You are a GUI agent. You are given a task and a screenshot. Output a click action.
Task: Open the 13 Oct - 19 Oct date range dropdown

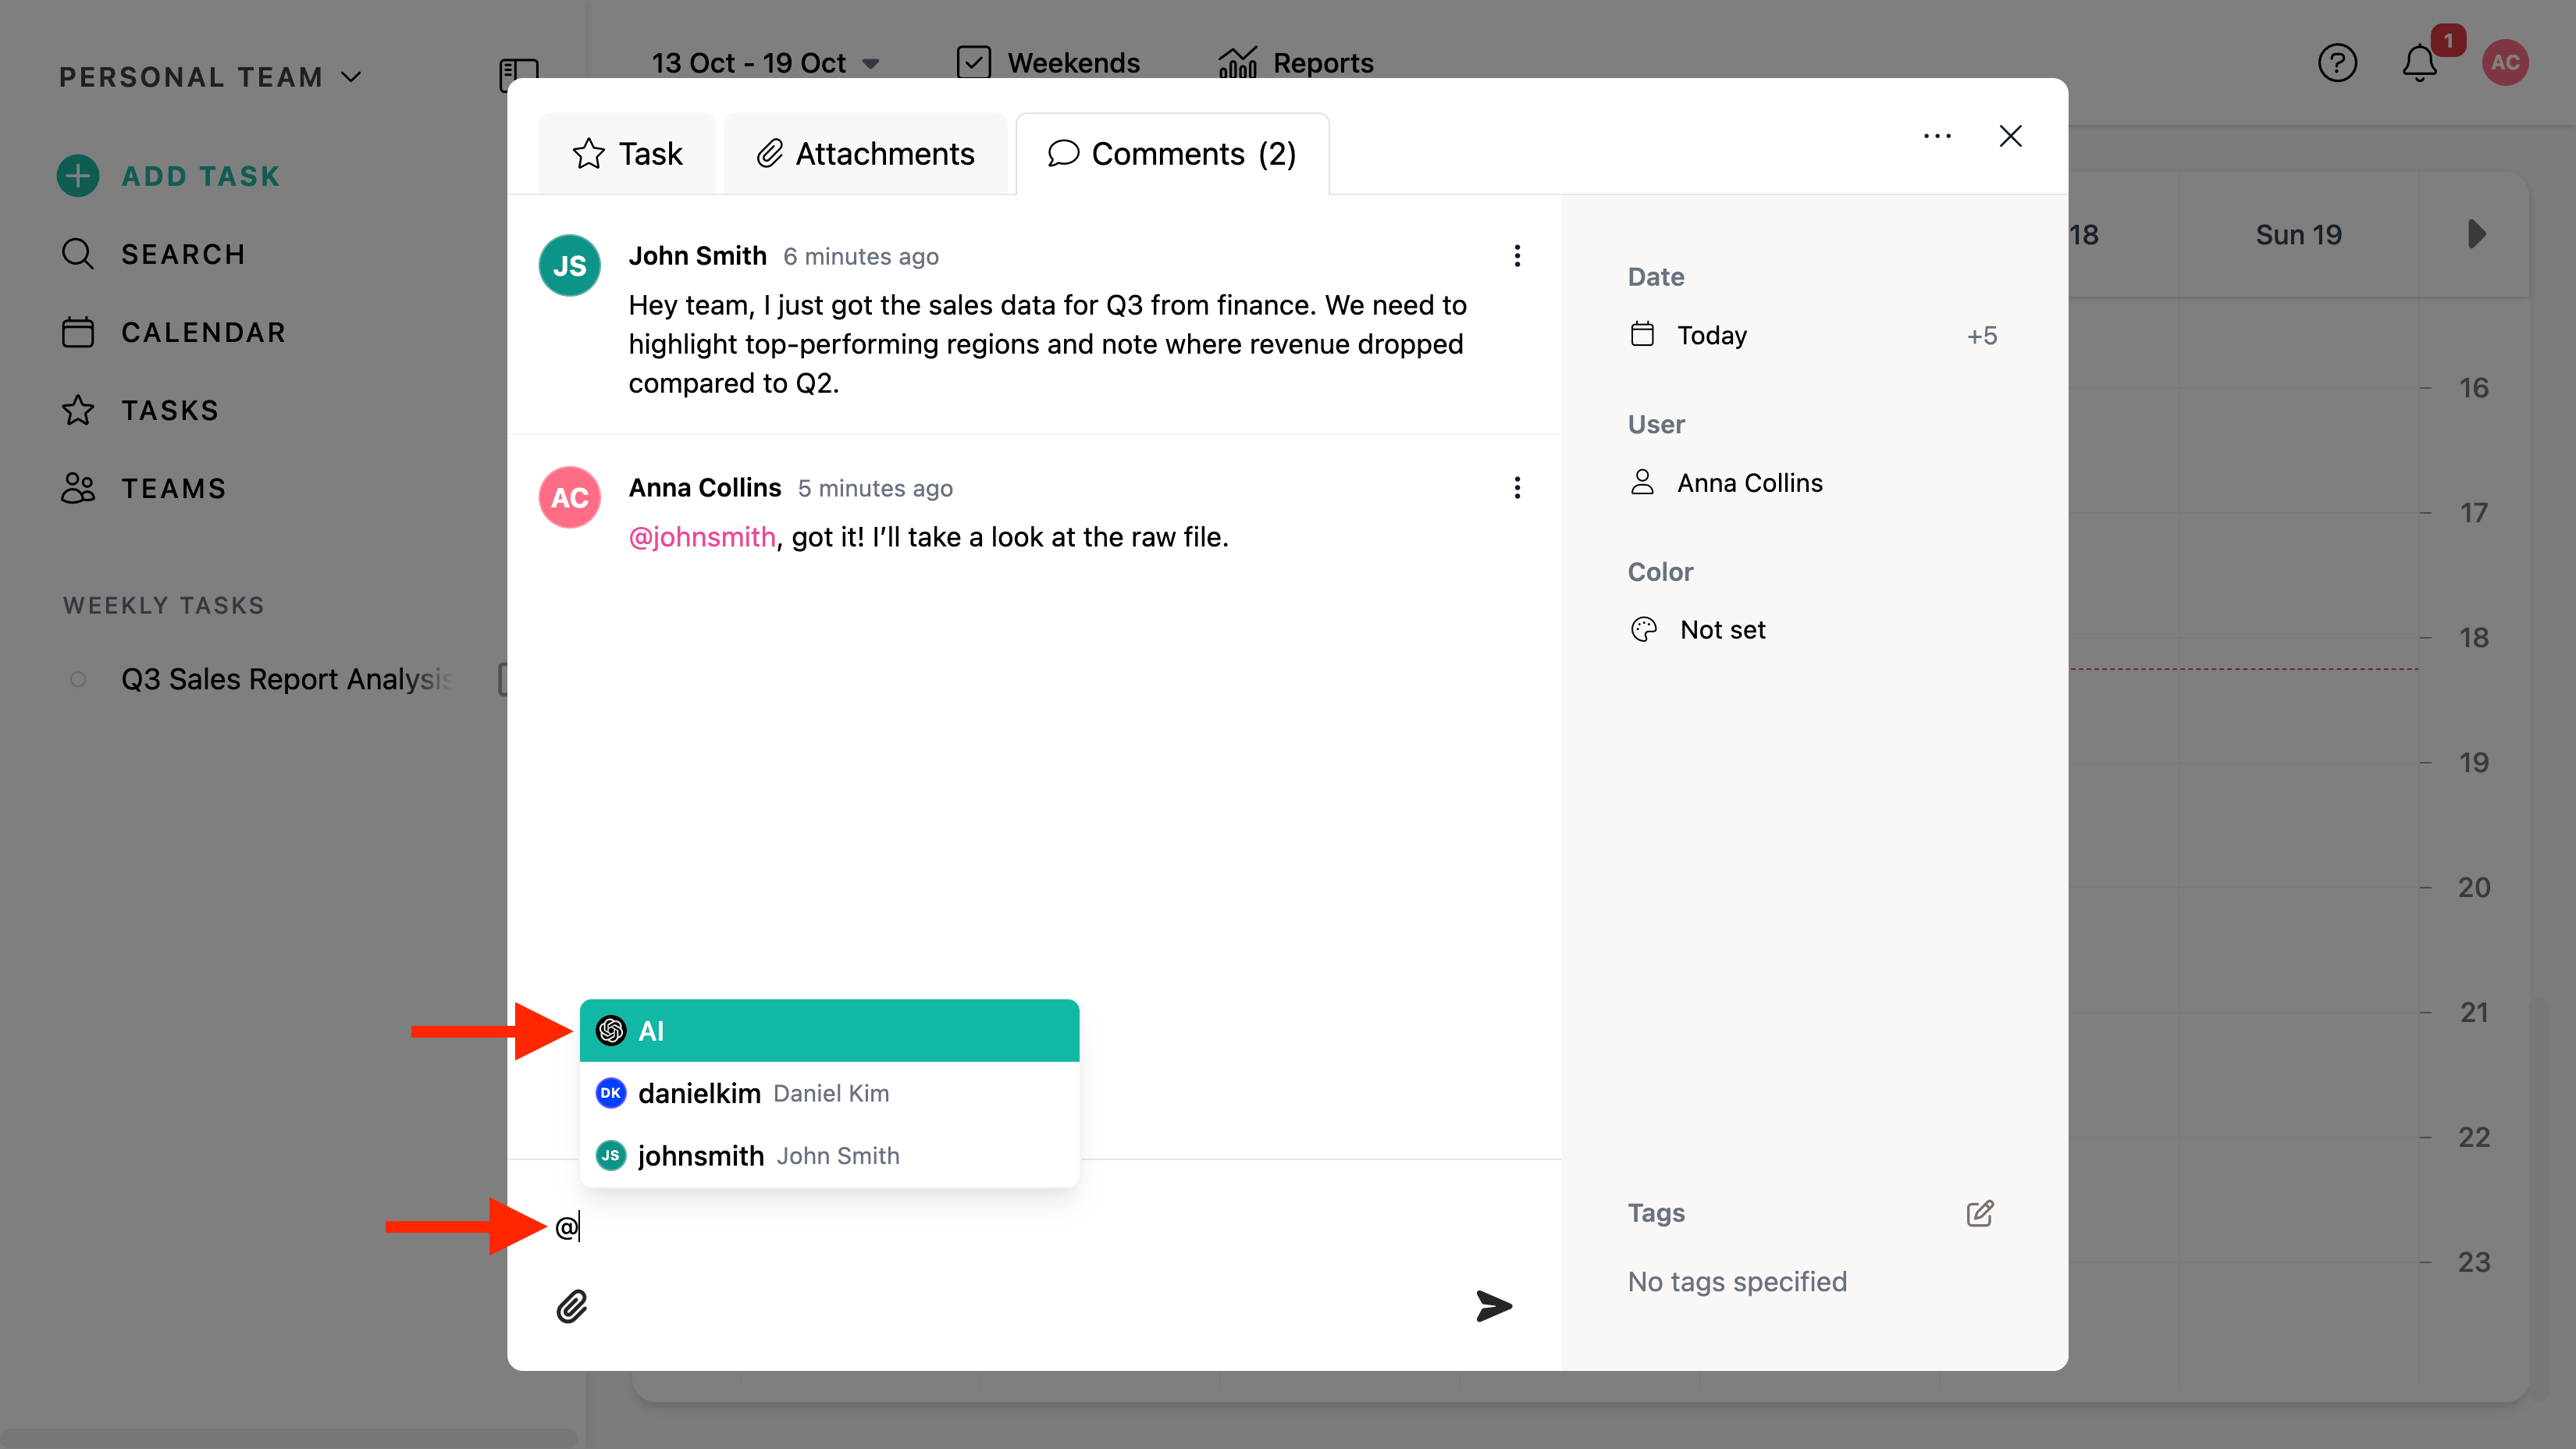[x=765, y=63]
